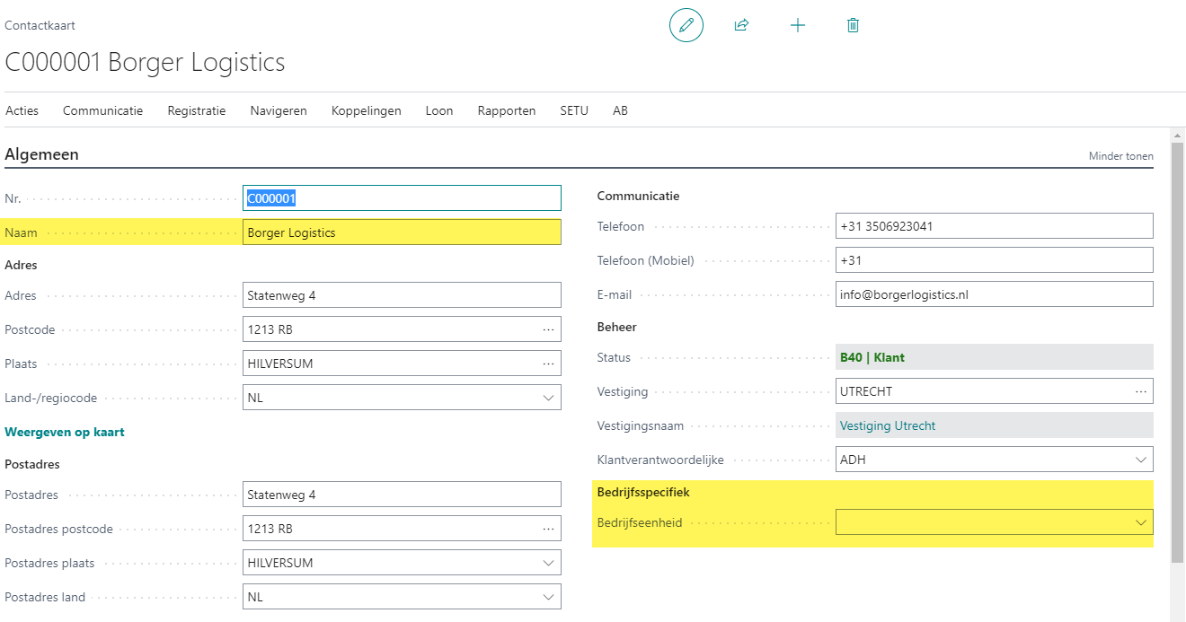This screenshot has width=1186, height=622.
Task: Expand the Postadres land dropdown
Action: click(x=548, y=597)
